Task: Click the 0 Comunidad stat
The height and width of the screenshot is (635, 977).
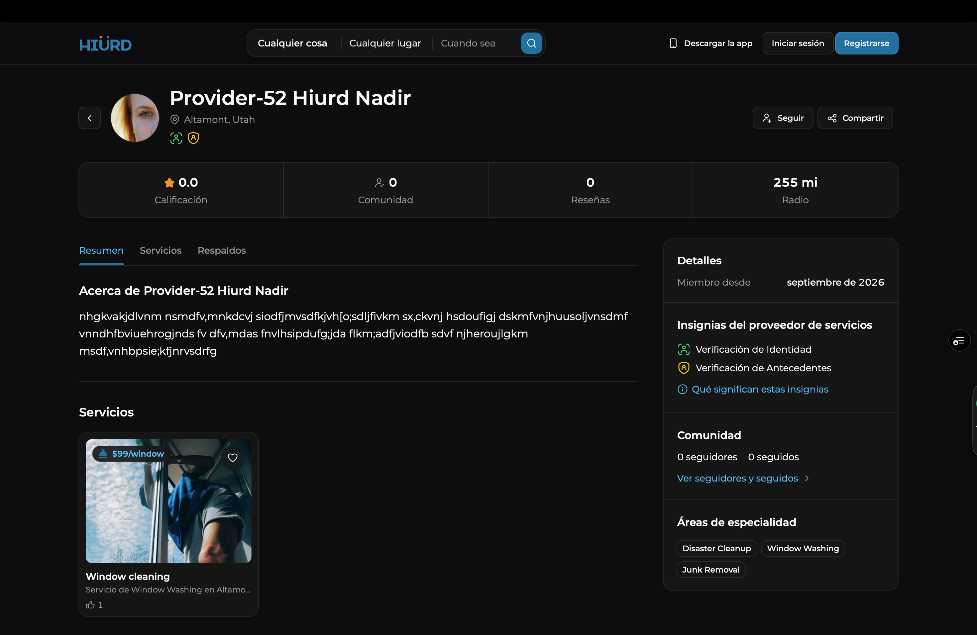Action: [385, 190]
